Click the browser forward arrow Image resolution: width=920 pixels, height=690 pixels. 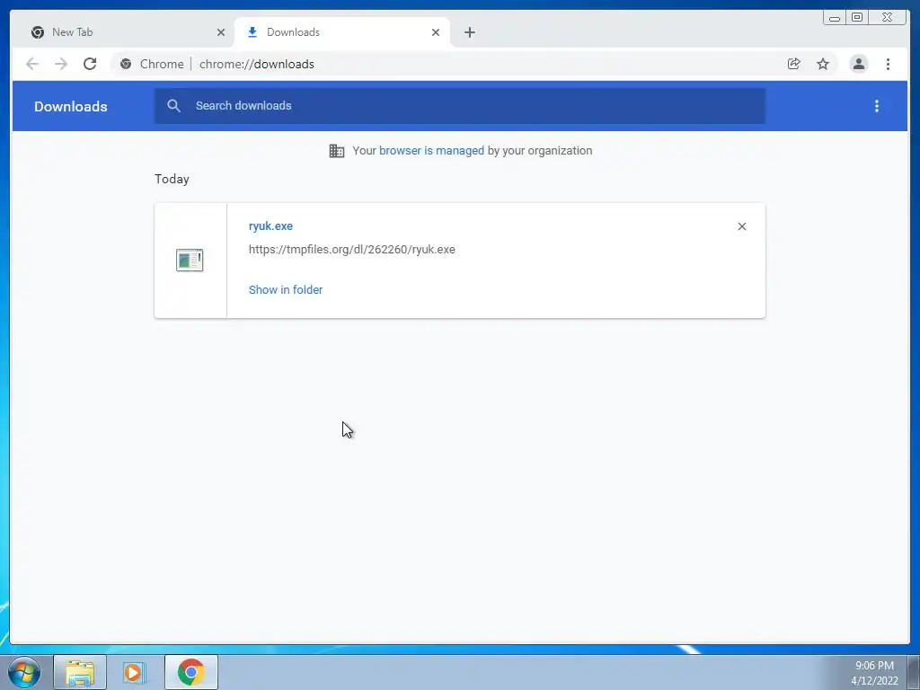coord(61,64)
